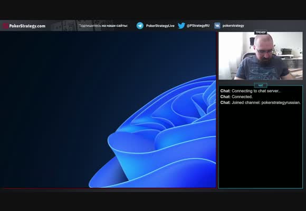
Task: Click the Twitter bird icon
Action: [x=181, y=26]
